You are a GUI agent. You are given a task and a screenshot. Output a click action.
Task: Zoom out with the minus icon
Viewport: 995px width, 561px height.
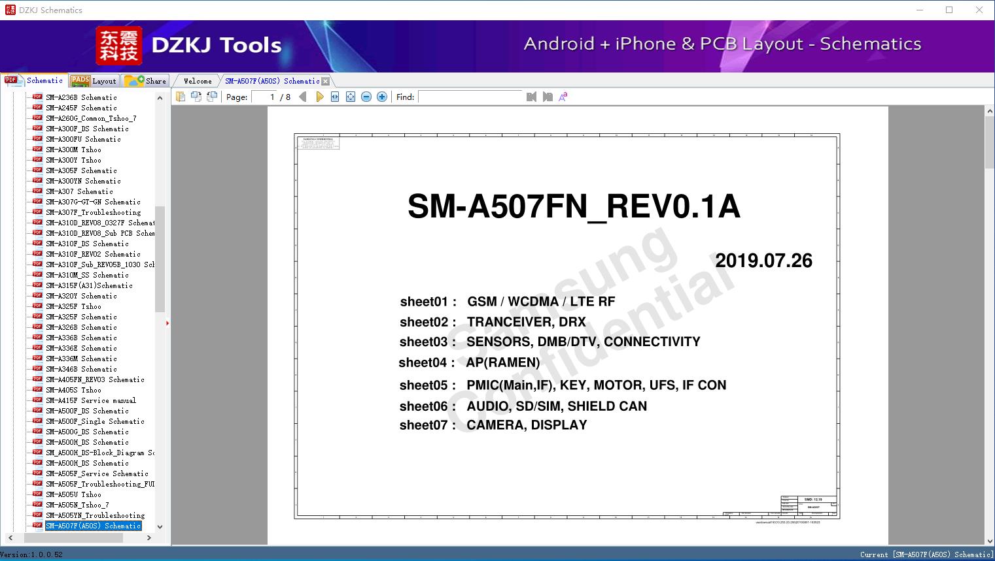coord(366,97)
